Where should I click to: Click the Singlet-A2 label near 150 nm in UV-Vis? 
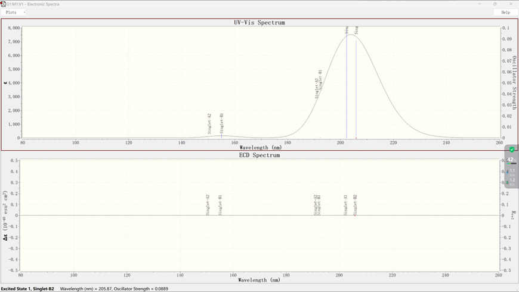[209, 124]
